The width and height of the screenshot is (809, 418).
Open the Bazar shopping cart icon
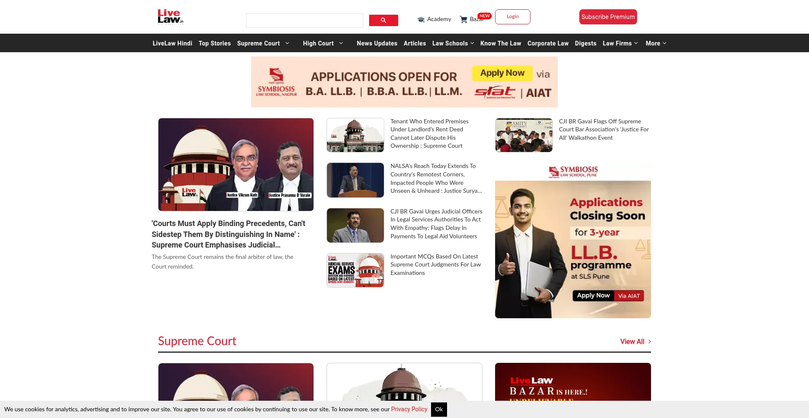[463, 19]
